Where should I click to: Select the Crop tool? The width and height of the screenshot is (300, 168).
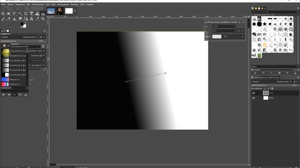(x=26, y=14)
